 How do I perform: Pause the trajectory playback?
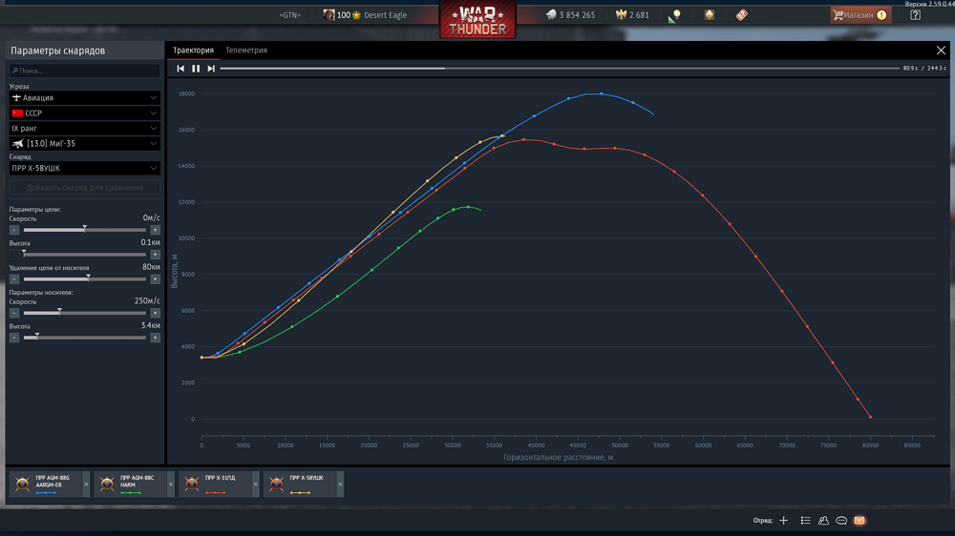[196, 69]
